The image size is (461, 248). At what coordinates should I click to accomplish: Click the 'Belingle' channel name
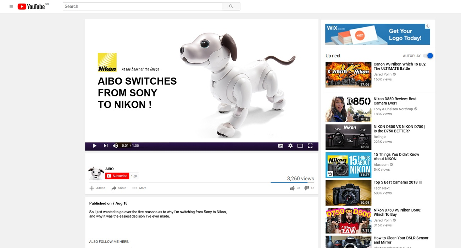(x=380, y=137)
